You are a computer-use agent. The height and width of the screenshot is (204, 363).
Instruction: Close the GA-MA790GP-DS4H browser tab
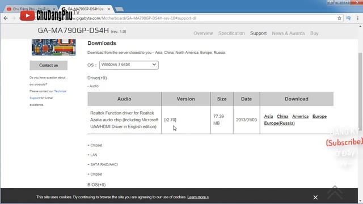[x=109, y=9]
